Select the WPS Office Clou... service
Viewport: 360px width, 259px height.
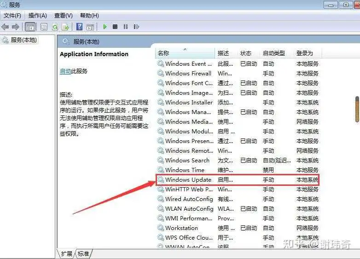(x=238, y=237)
